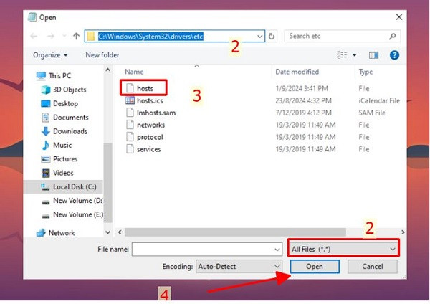430x304 pixels.
Task: Open Encoding Auto-Detect dropdown
Action: tap(239, 267)
